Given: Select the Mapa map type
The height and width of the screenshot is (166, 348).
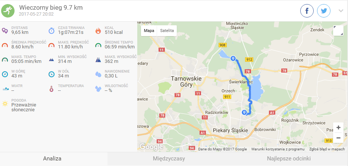Looking at the screenshot, I should pyautogui.click(x=149, y=31).
